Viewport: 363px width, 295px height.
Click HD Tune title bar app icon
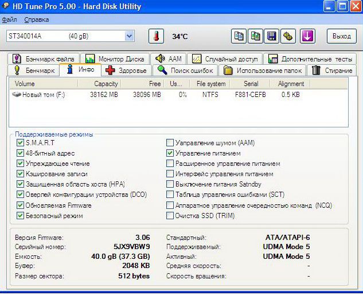click(6, 6)
